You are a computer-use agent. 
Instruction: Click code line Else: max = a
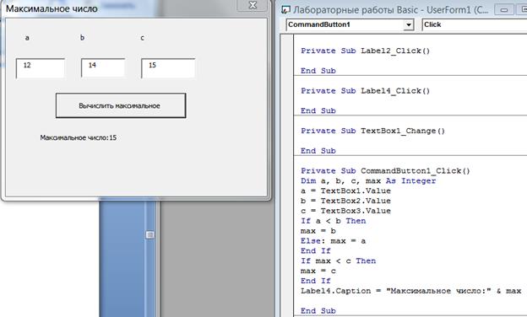(334, 241)
